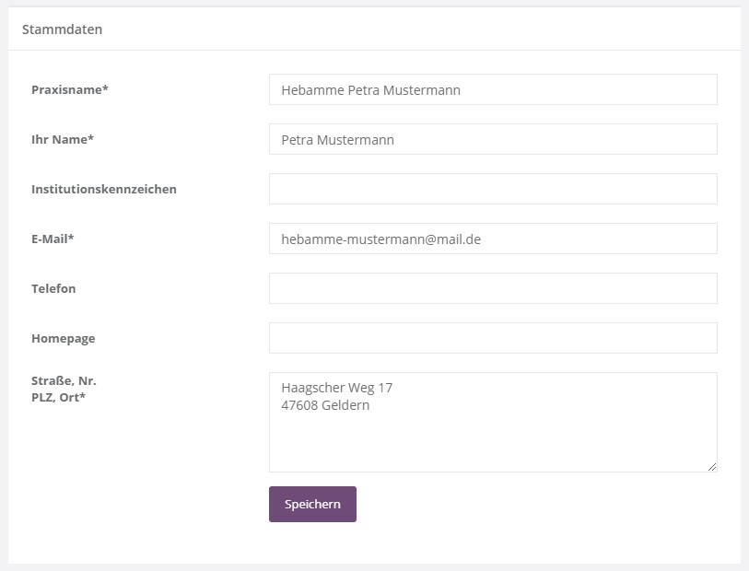Click the Praxisname* label
749x571 pixels.
click(x=70, y=89)
